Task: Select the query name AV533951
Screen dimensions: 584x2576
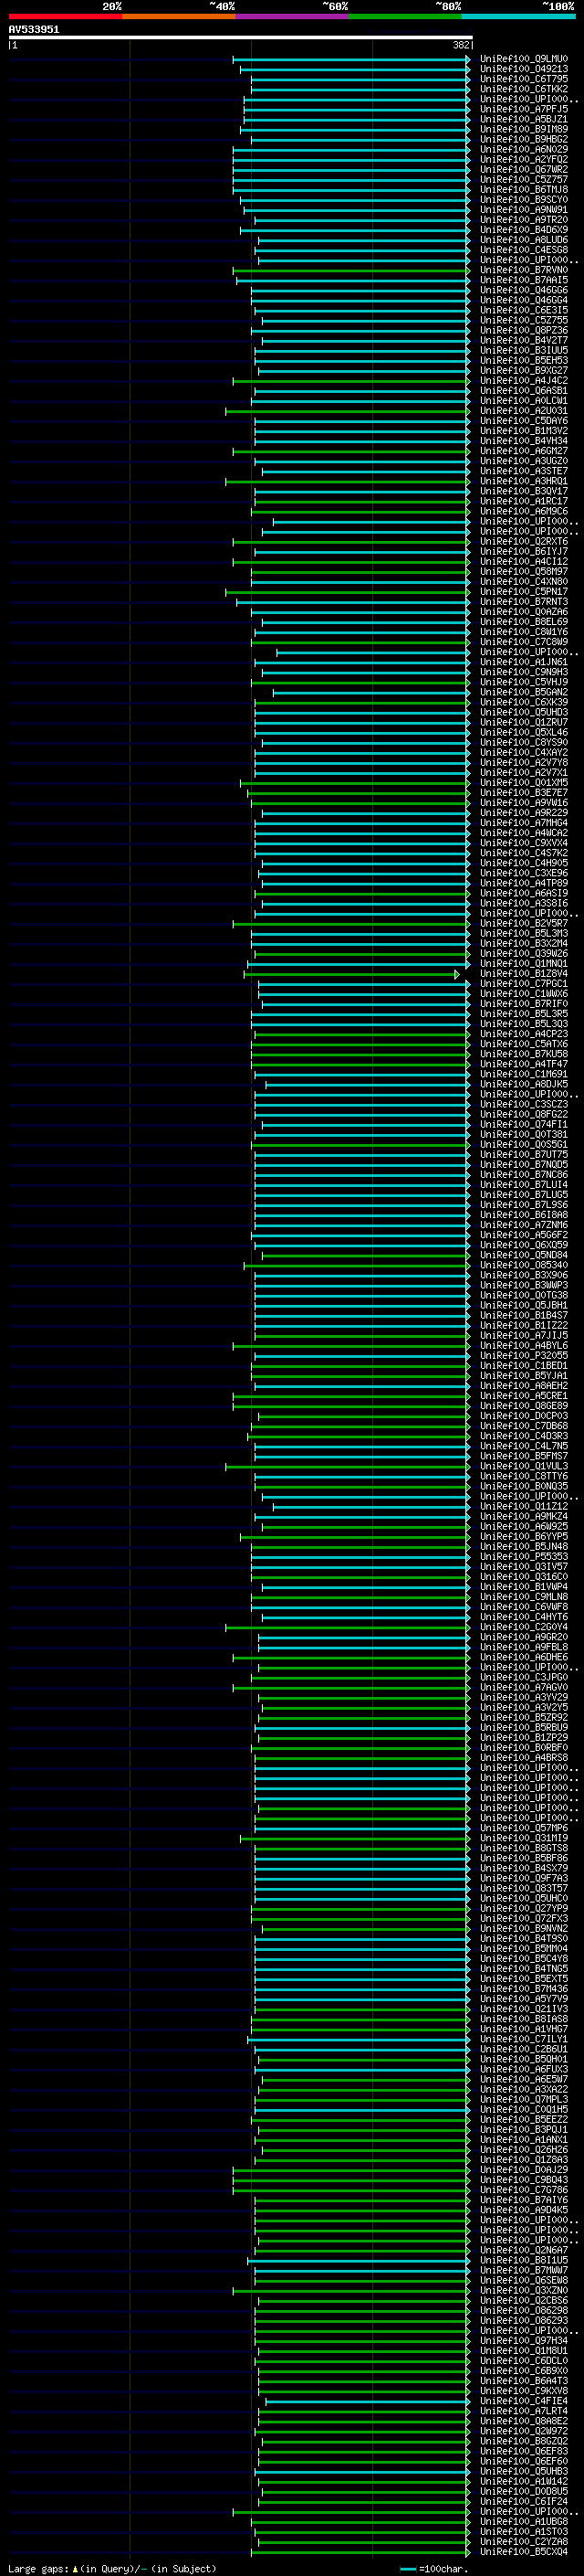Action: pyautogui.click(x=34, y=30)
